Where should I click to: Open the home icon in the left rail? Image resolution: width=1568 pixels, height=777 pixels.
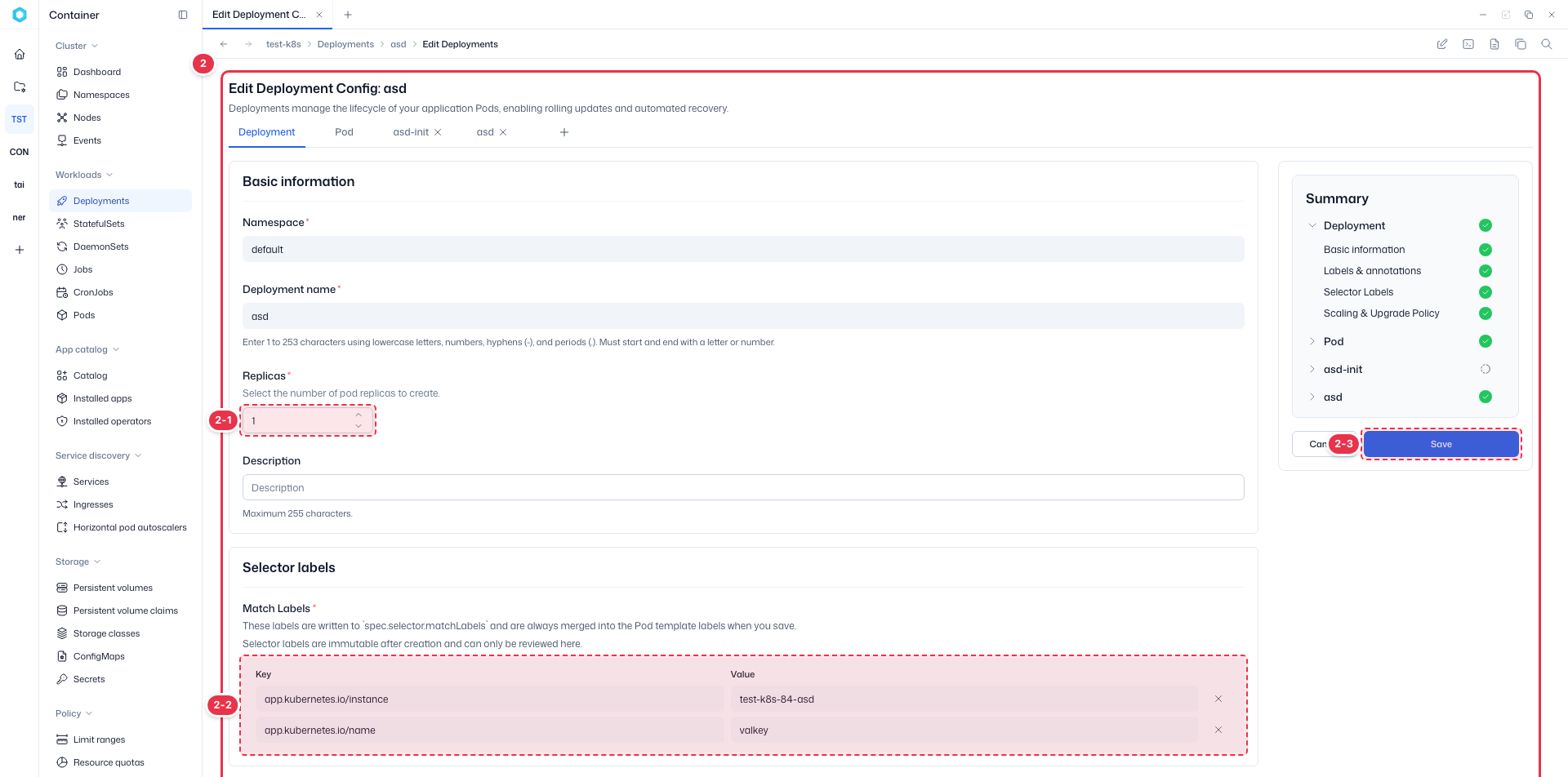(20, 54)
